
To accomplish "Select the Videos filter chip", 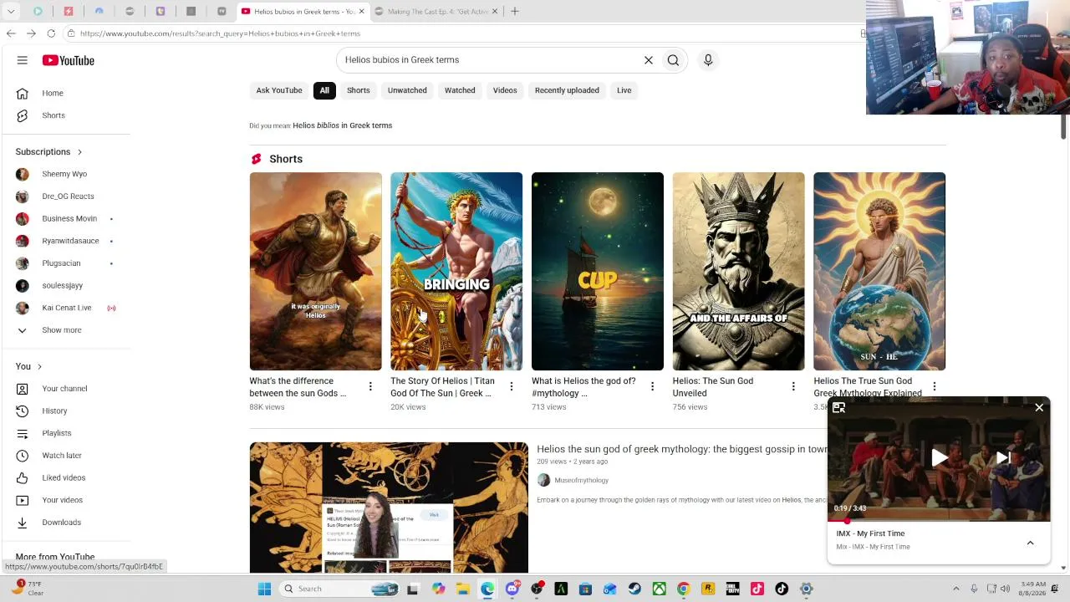I will 505,90.
